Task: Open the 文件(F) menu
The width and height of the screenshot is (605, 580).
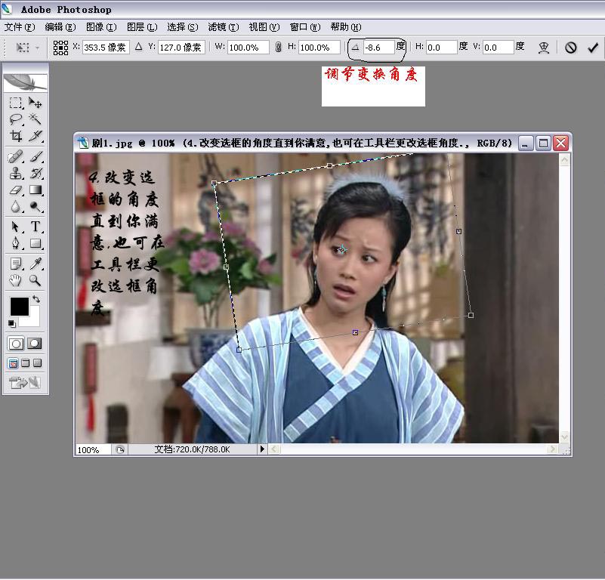Action: point(20,27)
